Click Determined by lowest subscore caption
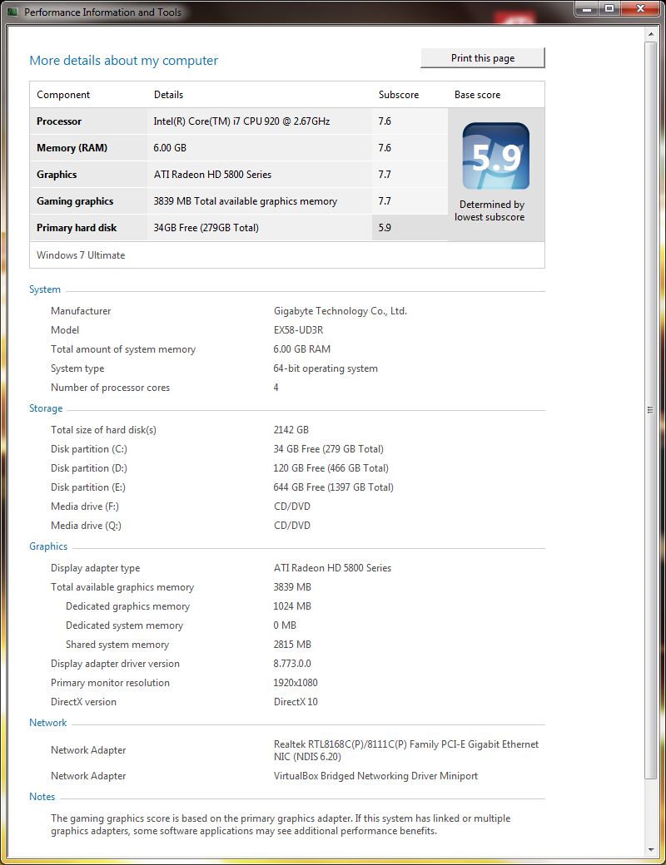The height and width of the screenshot is (865, 666). (490, 211)
